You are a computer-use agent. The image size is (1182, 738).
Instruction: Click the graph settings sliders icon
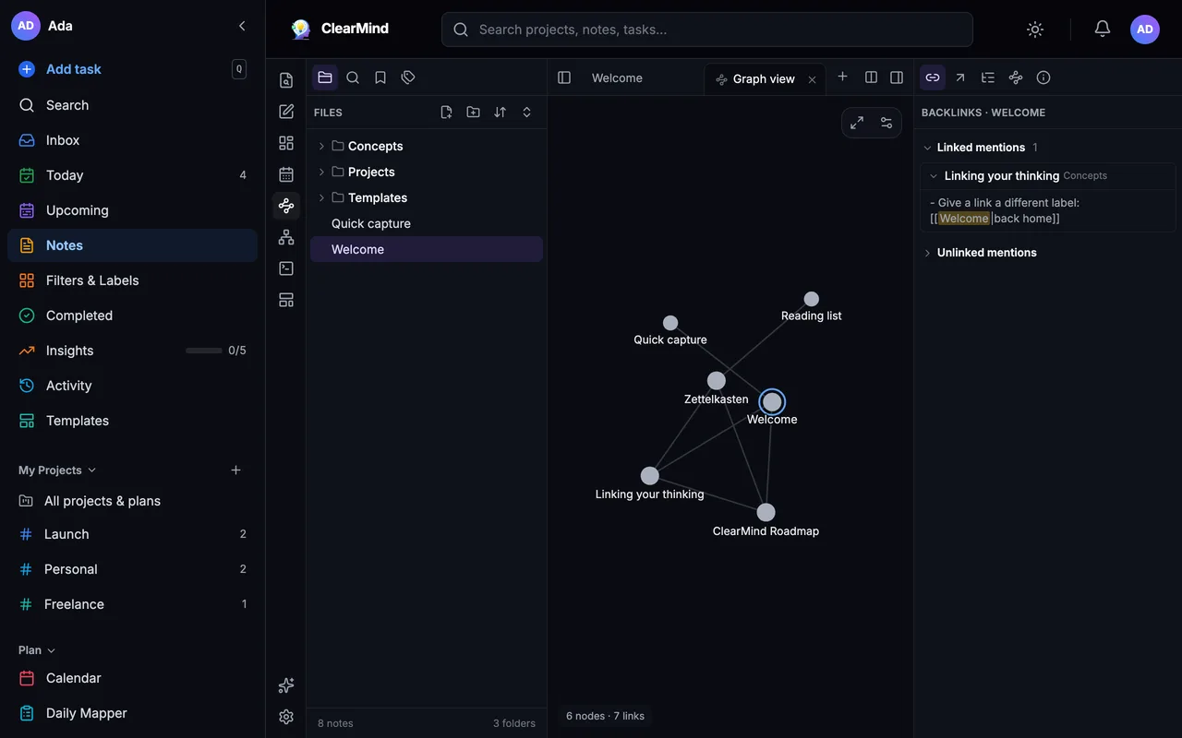[x=886, y=123]
